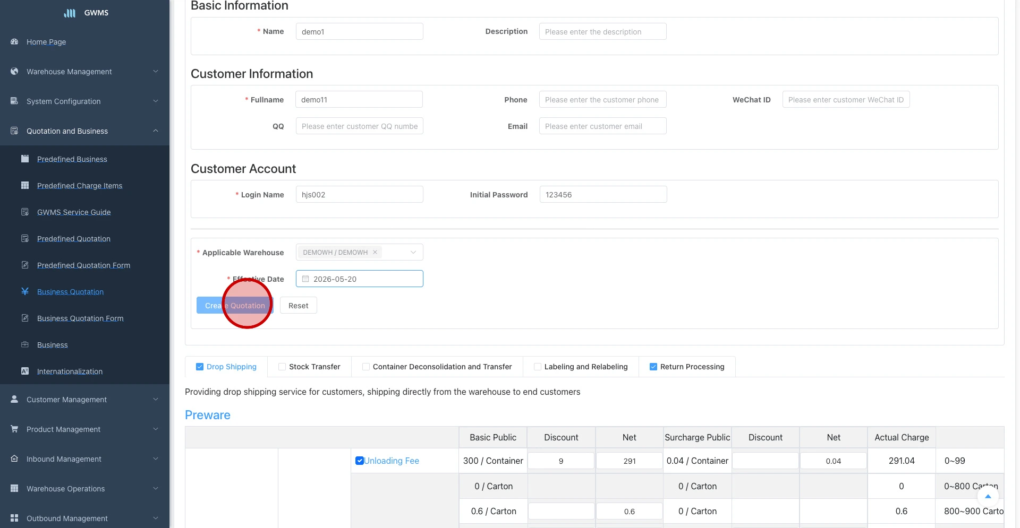Click the Business Quotation yen icon
This screenshot has height=528, width=1020.
click(x=25, y=291)
